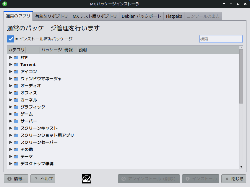The image size is (250, 187).
Task: Click the デスクトップ環境 folder icon
Action: click(x=16, y=164)
